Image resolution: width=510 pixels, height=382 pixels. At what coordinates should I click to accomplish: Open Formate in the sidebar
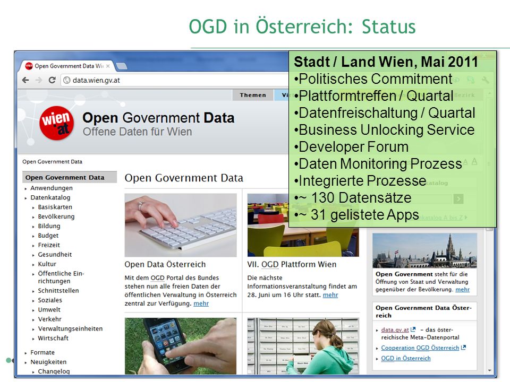[x=42, y=352]
